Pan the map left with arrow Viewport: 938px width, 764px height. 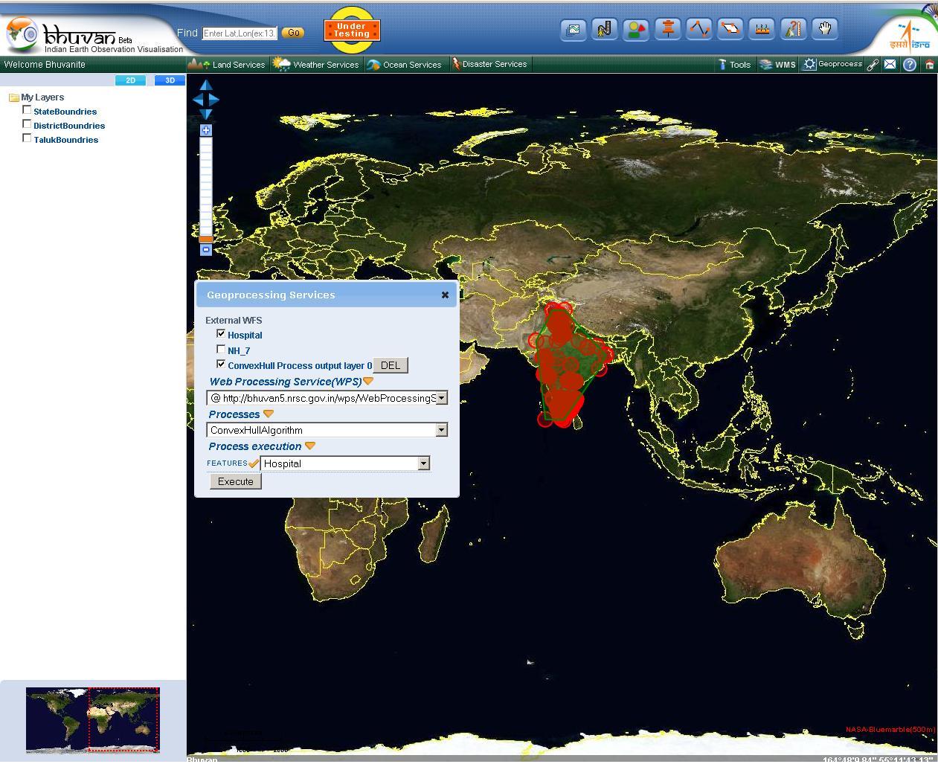tap(198, 99)
